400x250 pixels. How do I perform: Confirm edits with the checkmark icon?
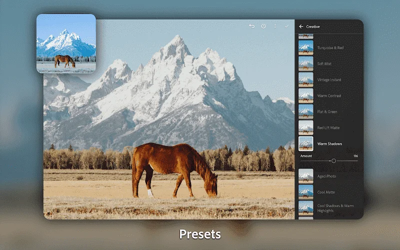(x=286, y=26)
